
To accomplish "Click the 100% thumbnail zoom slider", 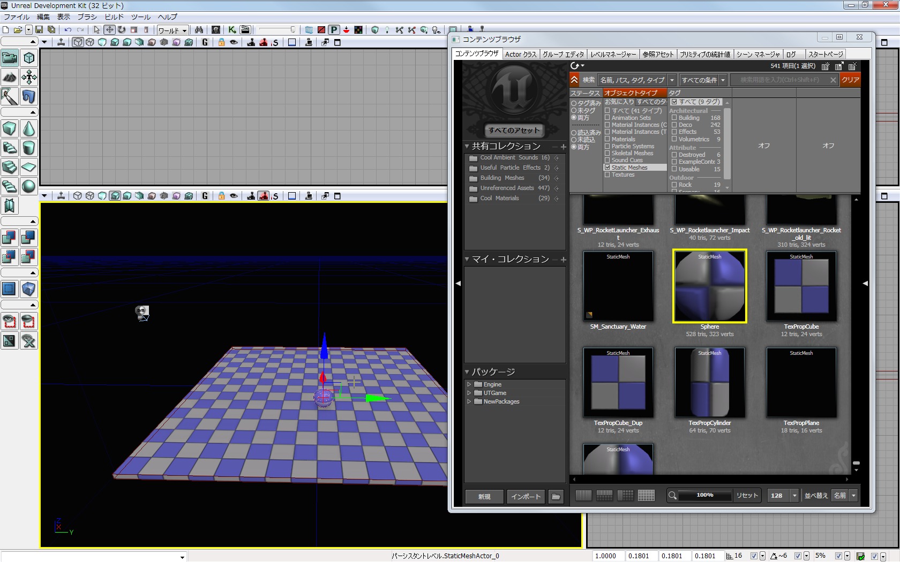I will [704, 495].
